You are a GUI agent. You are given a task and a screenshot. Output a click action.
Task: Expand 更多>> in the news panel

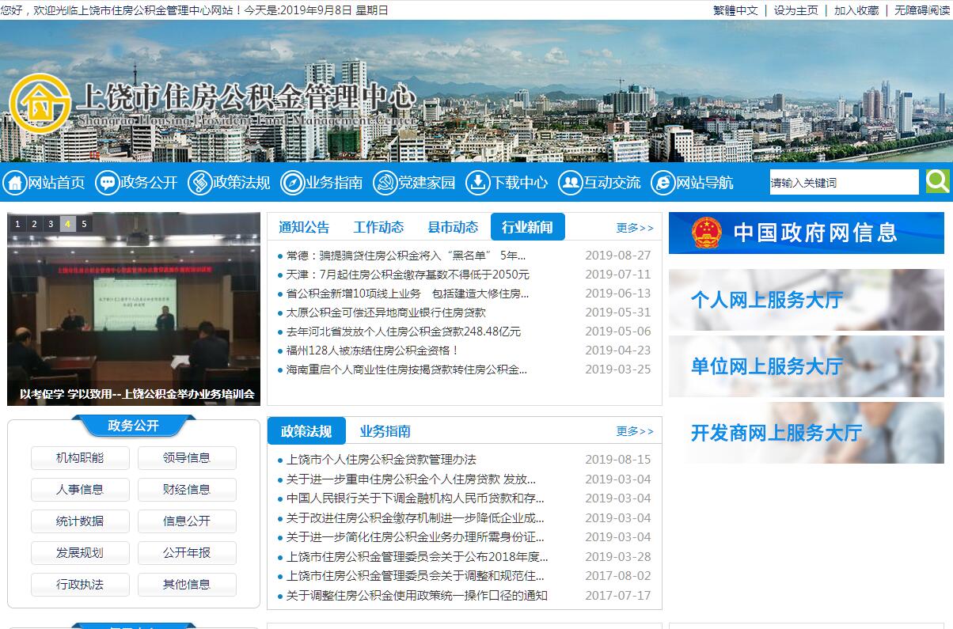point(635,228)
